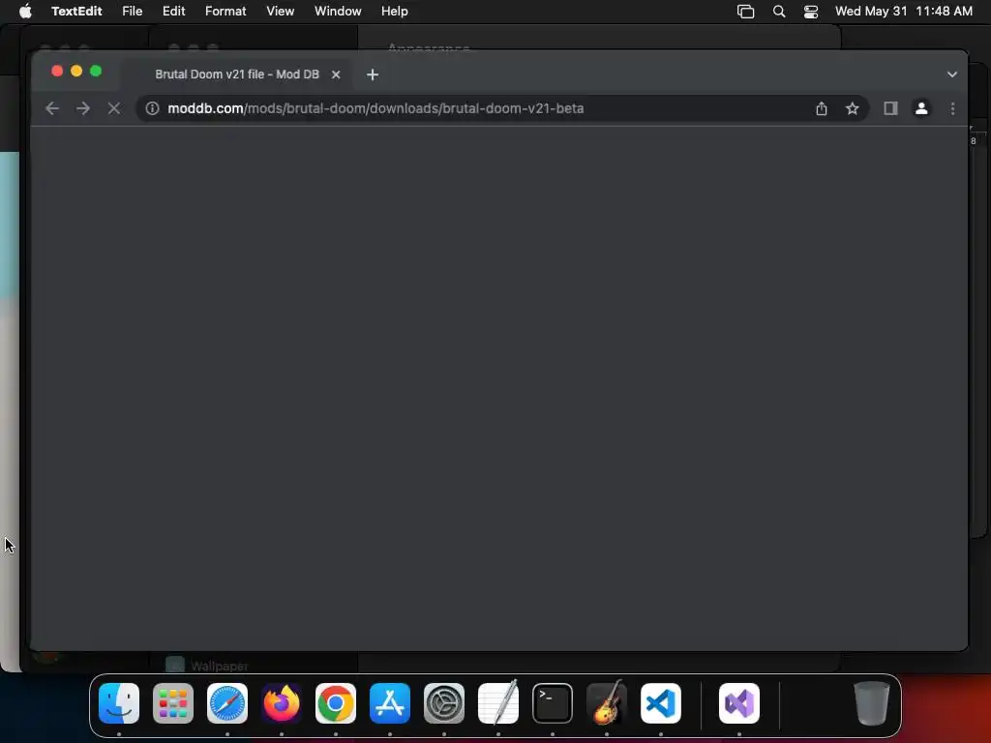Screen dimensions: 991x743
Task: Go back to the previous page
Action: (52, 108)
